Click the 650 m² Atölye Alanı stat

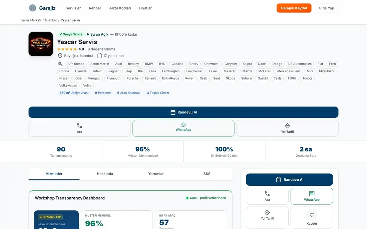[x=74, y=93]
